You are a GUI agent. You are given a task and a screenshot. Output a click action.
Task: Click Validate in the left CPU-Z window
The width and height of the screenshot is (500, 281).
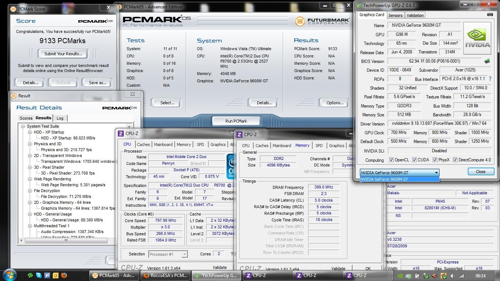click(220, 267)
